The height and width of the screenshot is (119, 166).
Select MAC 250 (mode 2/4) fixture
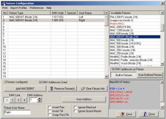click(x=135, y=53)
